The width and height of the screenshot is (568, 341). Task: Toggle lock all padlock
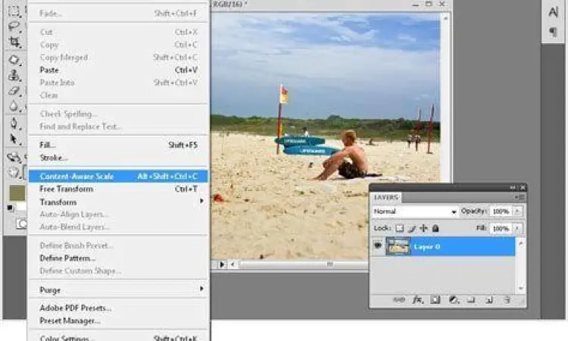click(x=435, y=228)
